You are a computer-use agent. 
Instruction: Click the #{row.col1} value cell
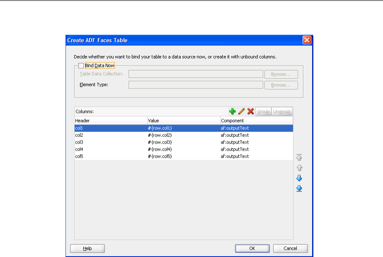click(x=184, y=128)
